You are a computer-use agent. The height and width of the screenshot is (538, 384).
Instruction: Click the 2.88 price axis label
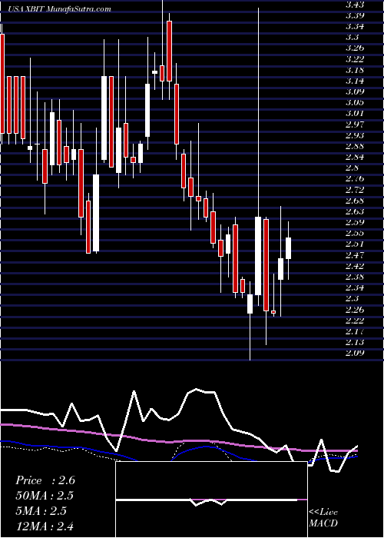[355, 146]
